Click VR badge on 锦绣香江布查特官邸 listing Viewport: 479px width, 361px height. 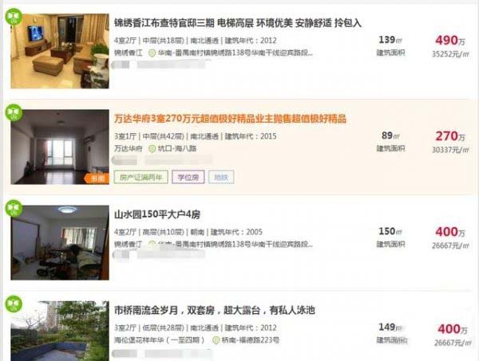coord(14,17)
